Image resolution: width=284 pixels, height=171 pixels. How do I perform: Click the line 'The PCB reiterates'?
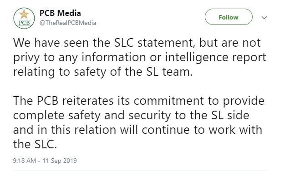point(139,101)
